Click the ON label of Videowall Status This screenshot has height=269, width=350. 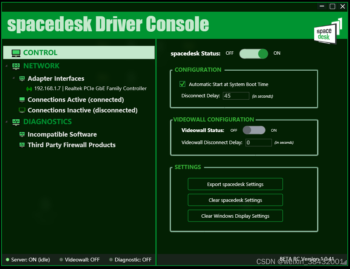pos(274,131)
